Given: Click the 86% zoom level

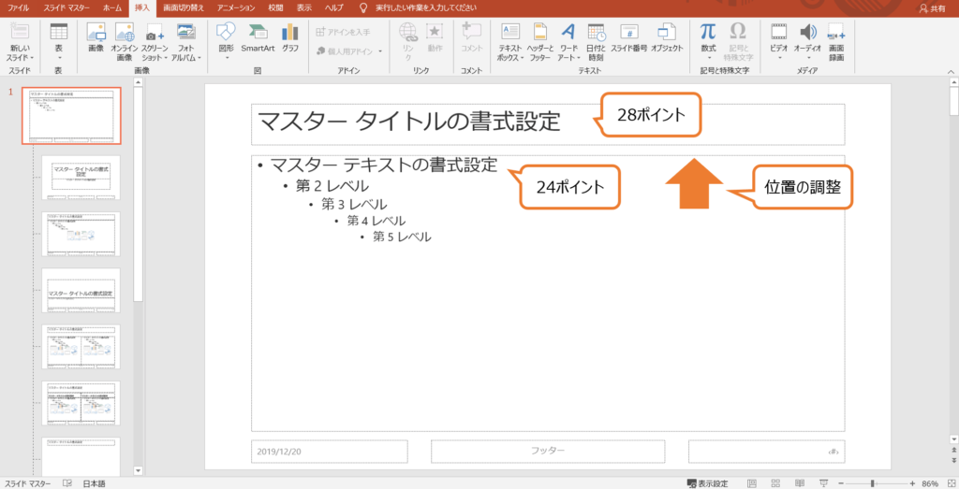Looking at the screenshot, I should click(x=930, y=482).
